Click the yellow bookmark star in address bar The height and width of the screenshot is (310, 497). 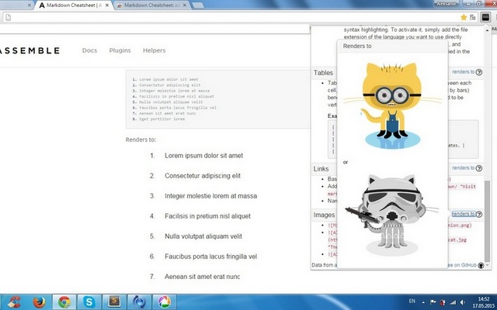coord(464,17)
